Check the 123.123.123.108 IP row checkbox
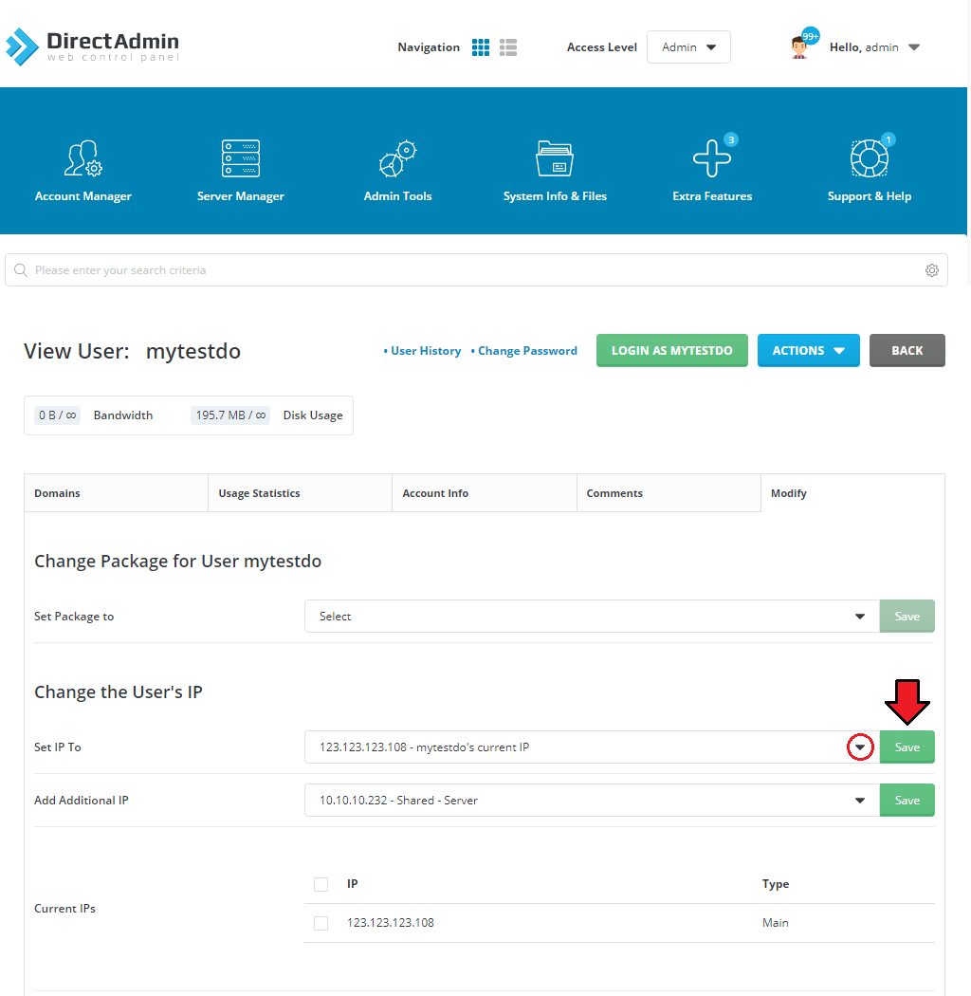 point(321,923)
